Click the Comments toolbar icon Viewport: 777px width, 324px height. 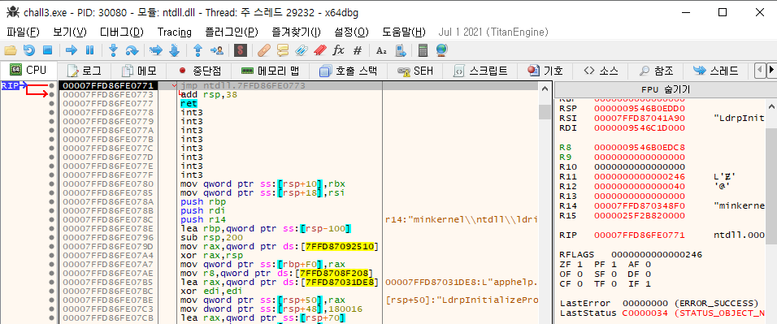pyautogui.click(x=283, y=50)
